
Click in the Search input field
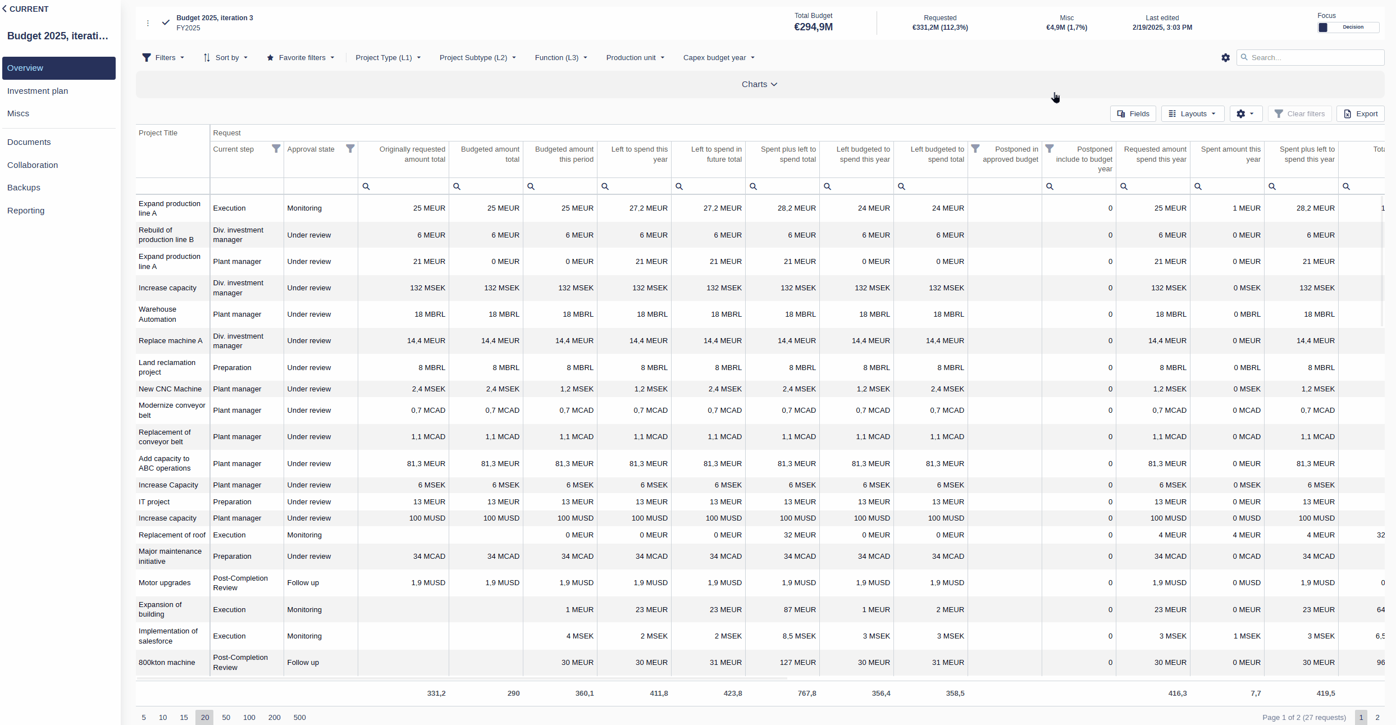[1310, 58]
